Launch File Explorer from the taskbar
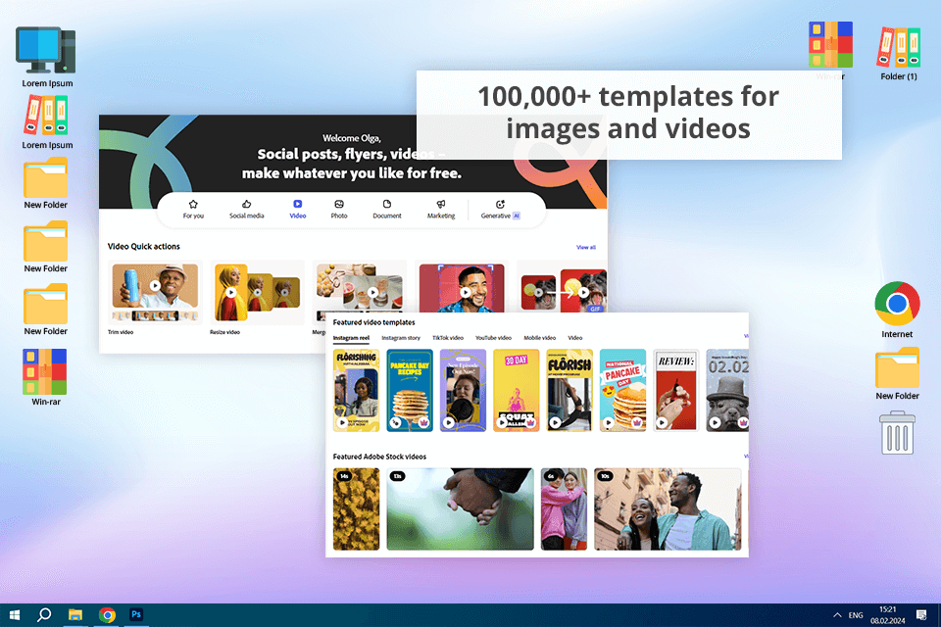 click(75, 615)
